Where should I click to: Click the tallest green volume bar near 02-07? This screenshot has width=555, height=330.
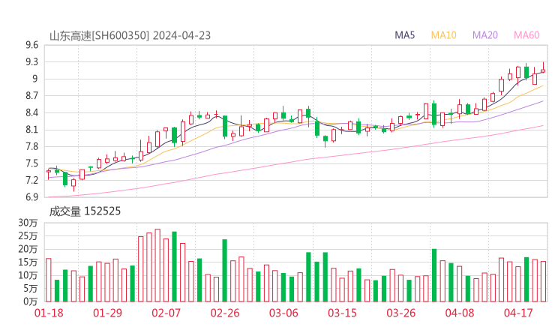(x=174, y=266)
